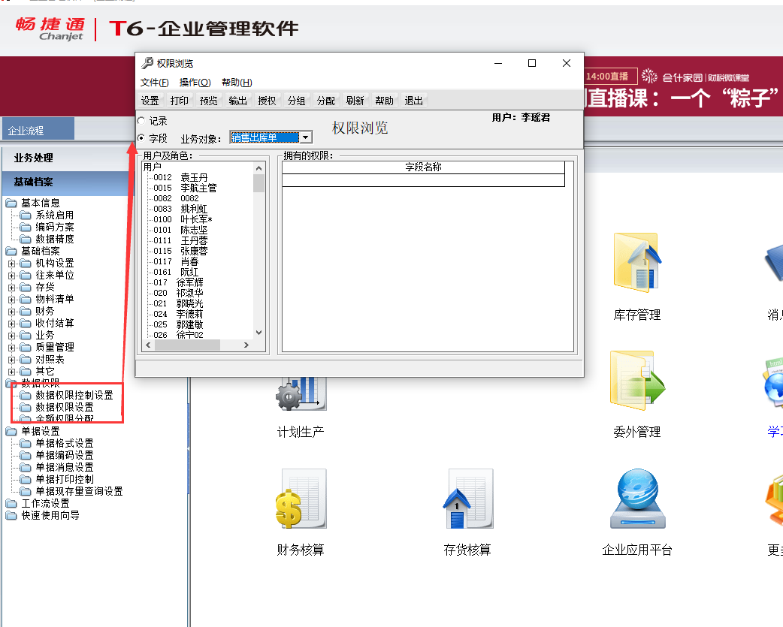The height and width of the screenshot is (627, 783).
Task: Click the 工作流设置 folder icon
Action: click(11, 503)
